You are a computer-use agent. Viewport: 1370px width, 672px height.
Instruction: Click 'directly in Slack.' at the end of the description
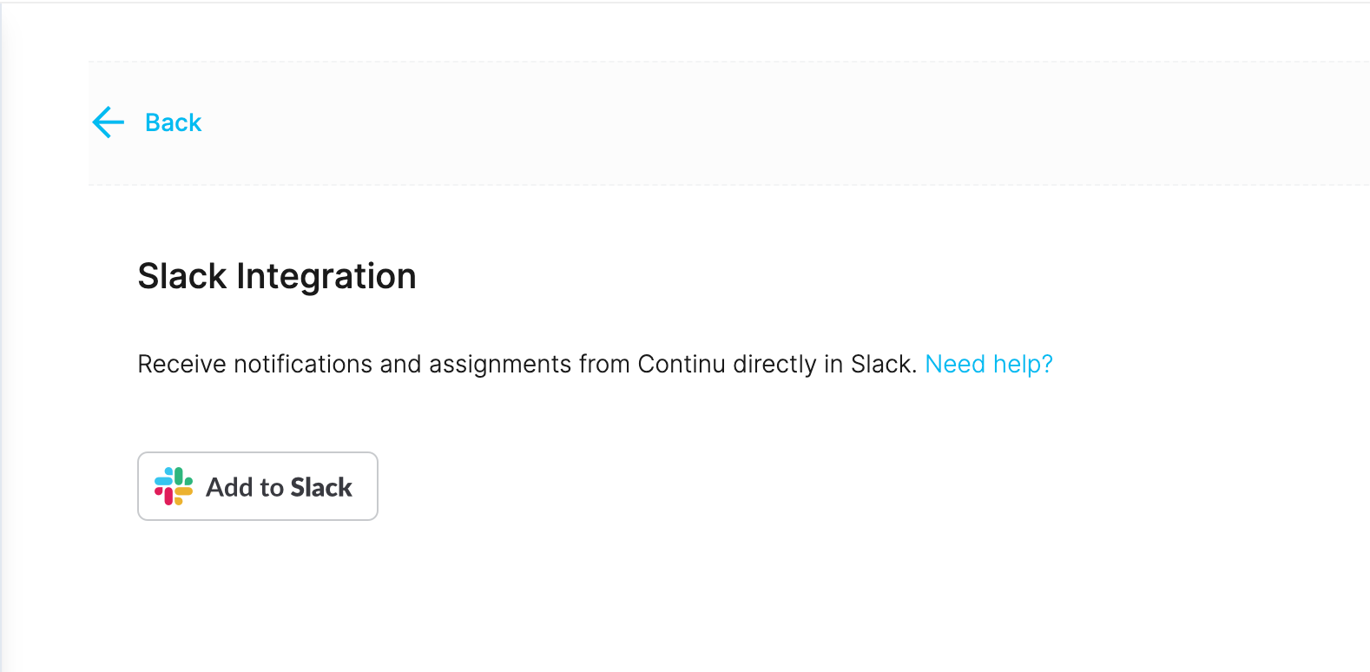point(825,364)
